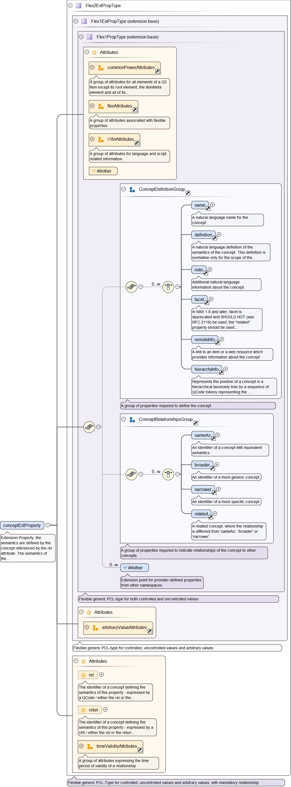Click the ConceptDefinitionGroup blue group icon
Screen dimensions: 291x787
[132, 190]
